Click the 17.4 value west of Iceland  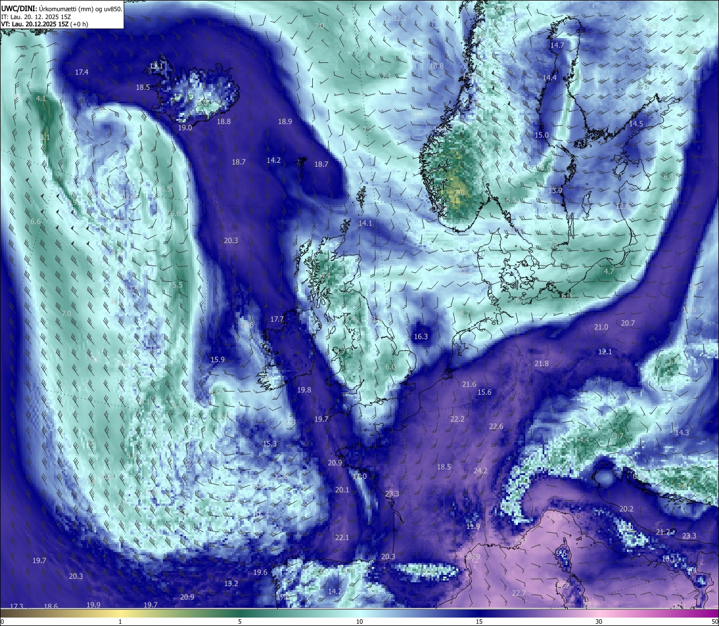81,72
